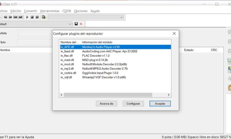The width and height of the screenshot is (231, 139).
Task: Open the configure gear icon in the right sidebar
Action: 230,88
